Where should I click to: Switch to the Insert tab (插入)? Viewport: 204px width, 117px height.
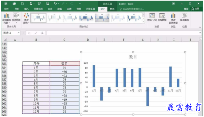tap(26, 9)
